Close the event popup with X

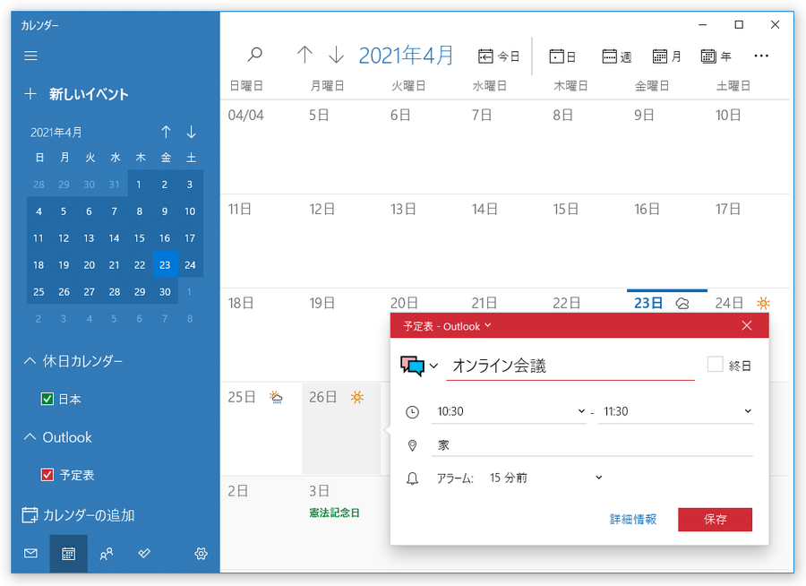tap(747, 325)
